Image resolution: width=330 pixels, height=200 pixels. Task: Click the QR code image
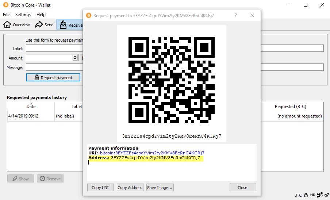(x=172, y=80)
